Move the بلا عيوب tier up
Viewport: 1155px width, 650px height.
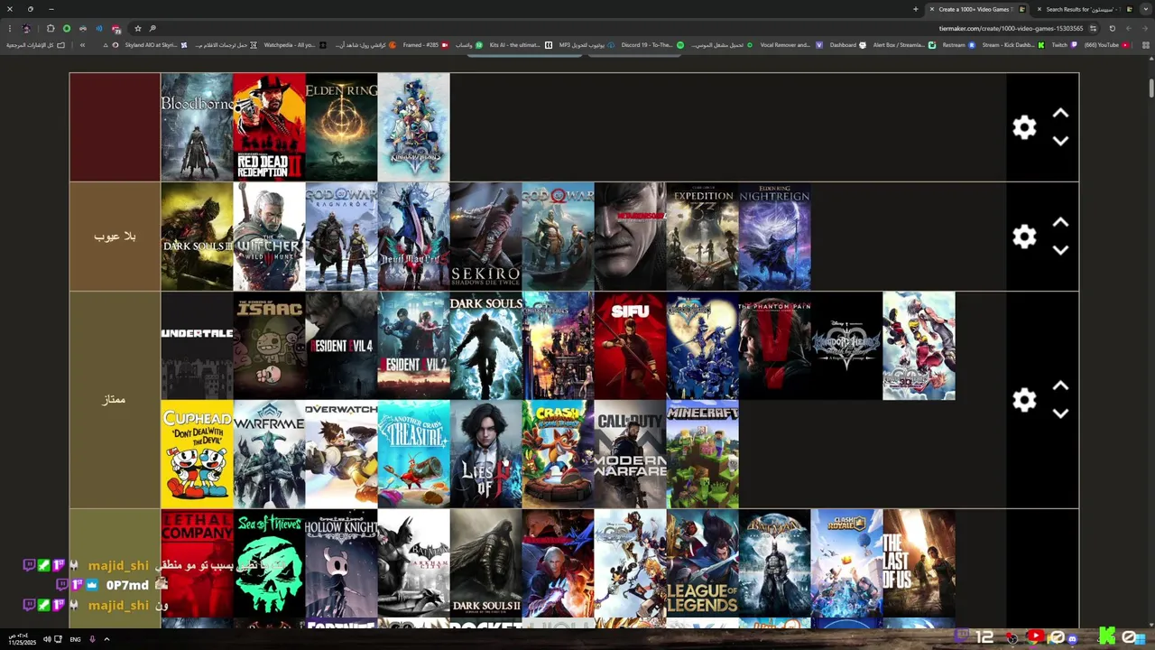tap(1061, 223)
